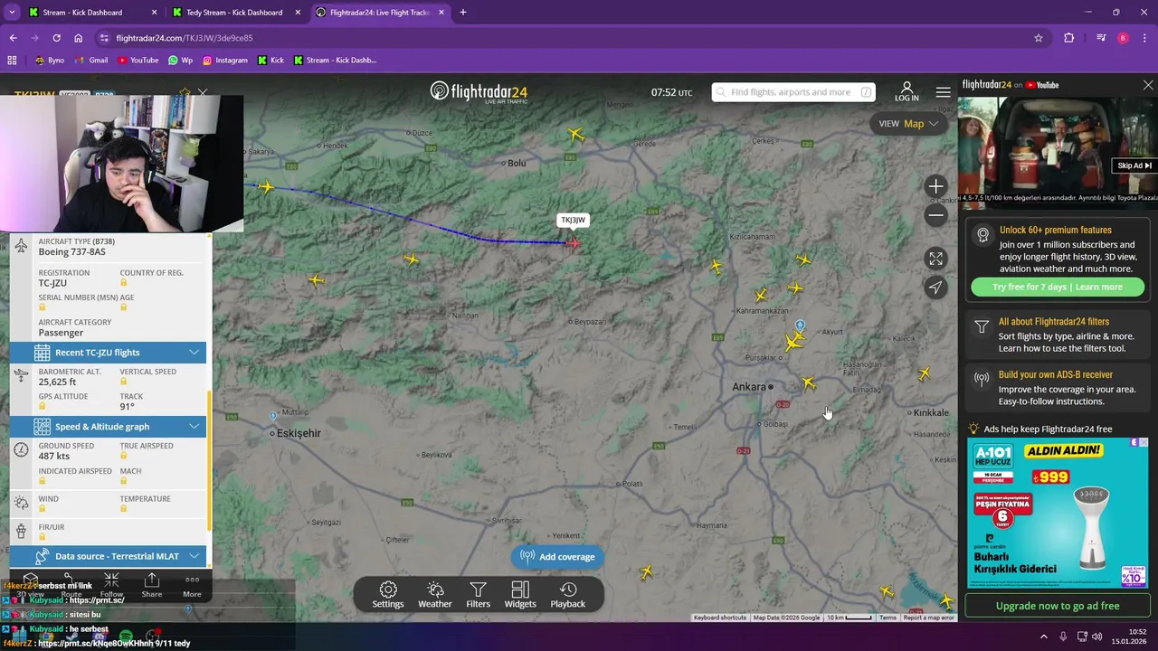Select the red TKJ3JW aircraft on map
This screenshot has height=651, width=1158.
[x=574, y=242]
